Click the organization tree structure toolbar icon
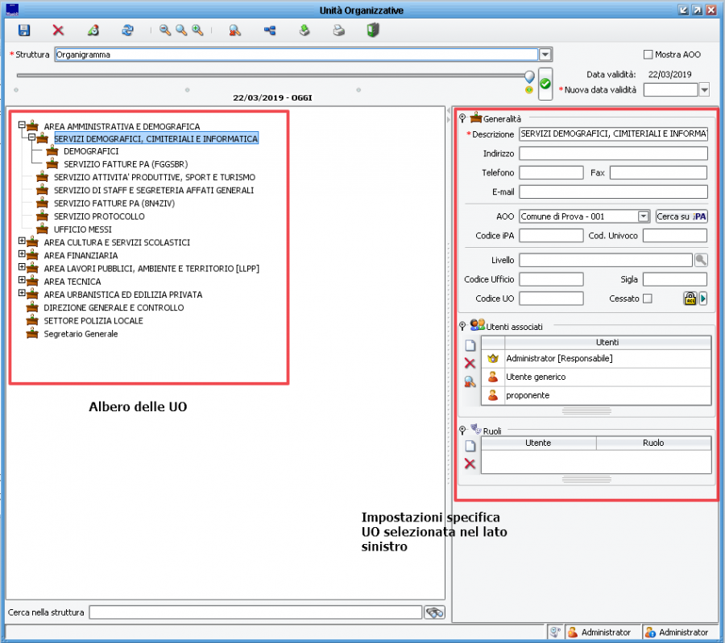The image size is (725, 643). (270, 31)
